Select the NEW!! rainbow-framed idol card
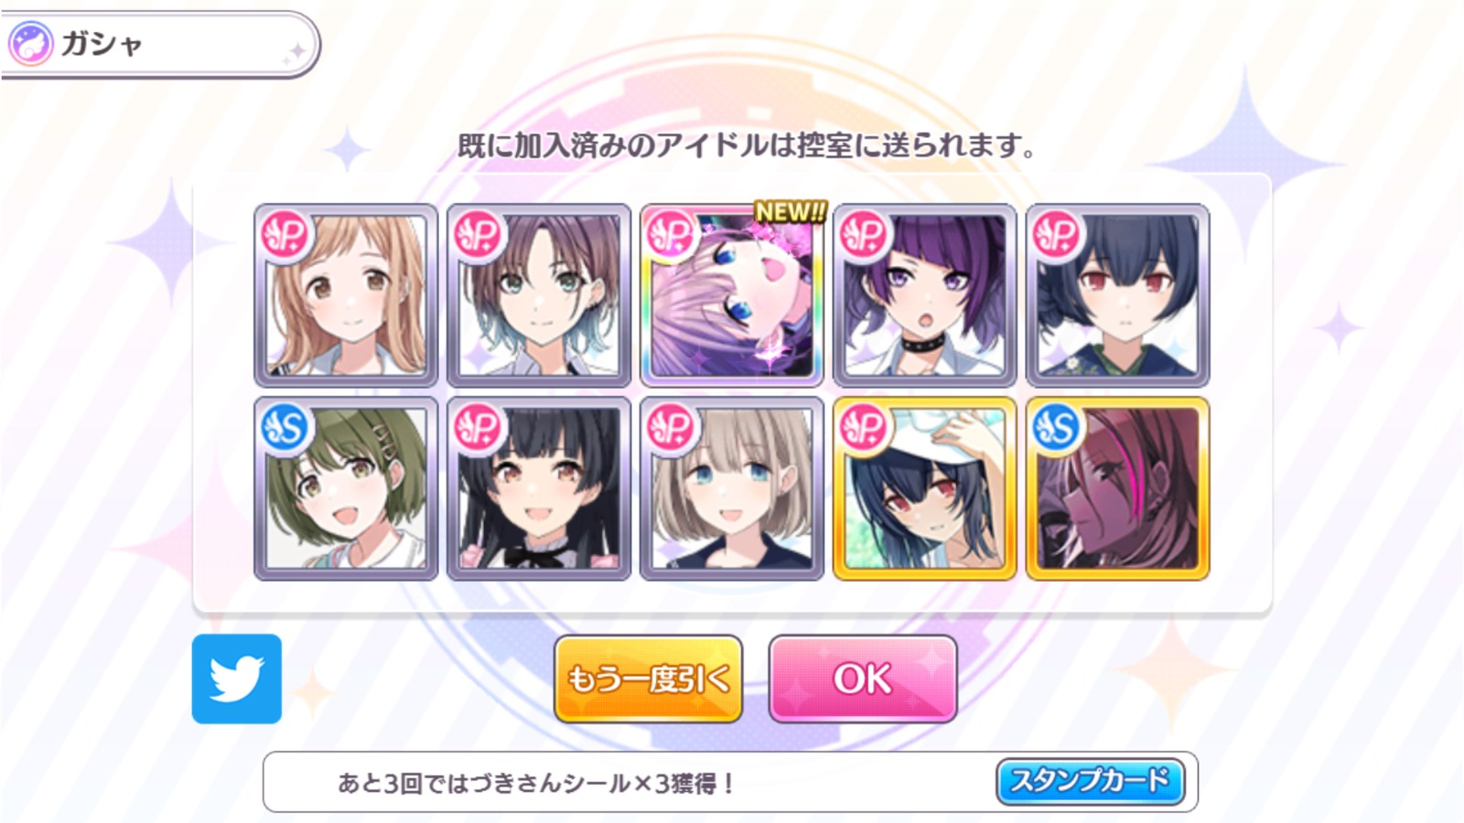The height and width of the screenshot is (823, 1464). click(x=731, y=295)
